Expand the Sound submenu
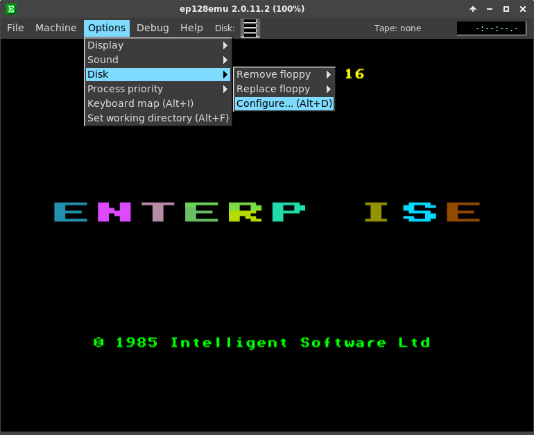 (x=157, y=60)
